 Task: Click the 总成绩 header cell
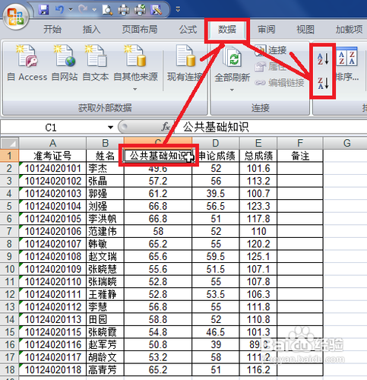coord(258,156)
